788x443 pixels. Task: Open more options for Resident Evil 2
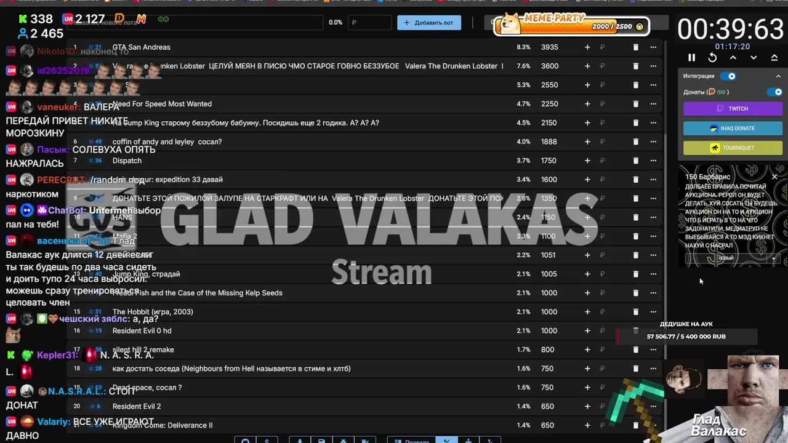(x=653, y=407)
